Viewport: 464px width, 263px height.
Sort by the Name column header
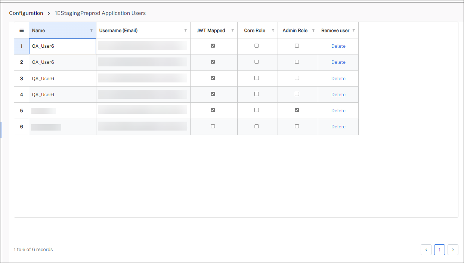pos(38,31)
